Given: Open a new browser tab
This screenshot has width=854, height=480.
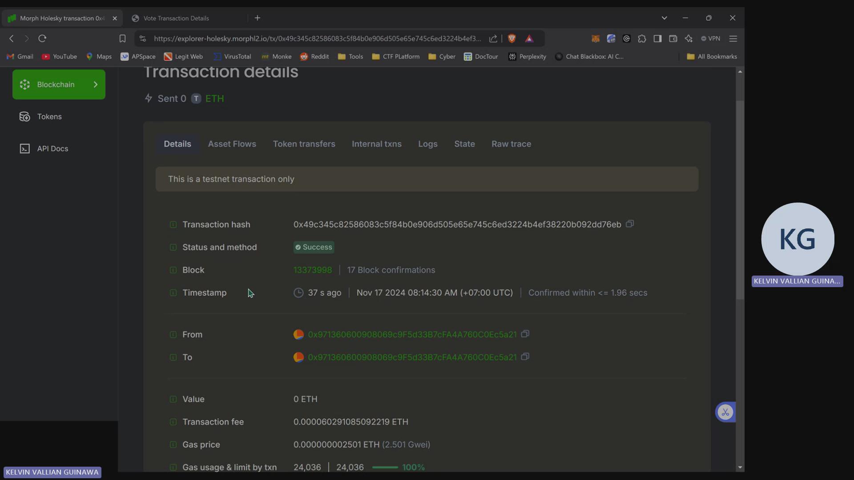Looking at the screenshot, I should (x=258, y=18).
